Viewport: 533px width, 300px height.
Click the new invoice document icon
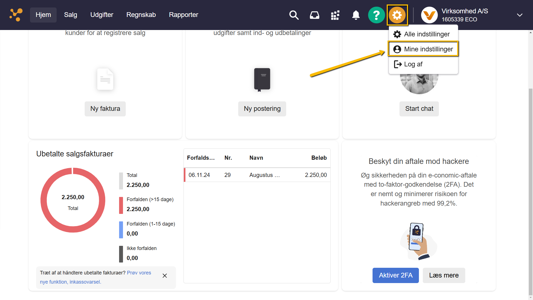point(105,79)
